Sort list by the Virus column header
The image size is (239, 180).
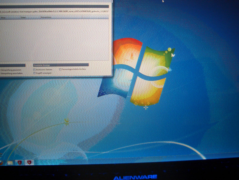[10, 17]
